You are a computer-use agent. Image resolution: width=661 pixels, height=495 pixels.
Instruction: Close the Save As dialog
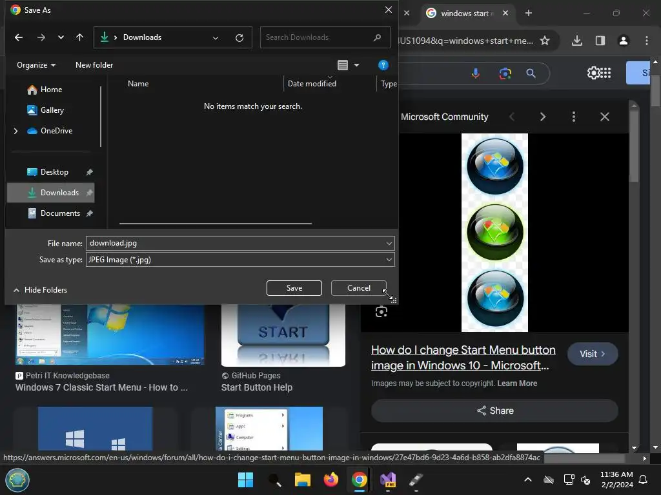click(388, 10)
